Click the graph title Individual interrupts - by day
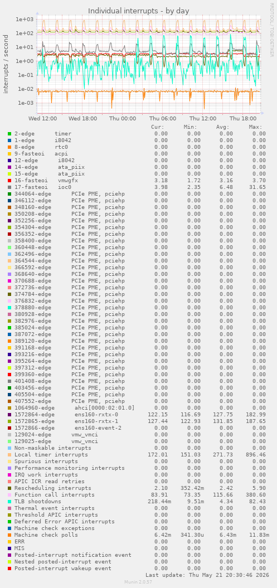Screen dimensions: 277x588 (x=139, y=11)
